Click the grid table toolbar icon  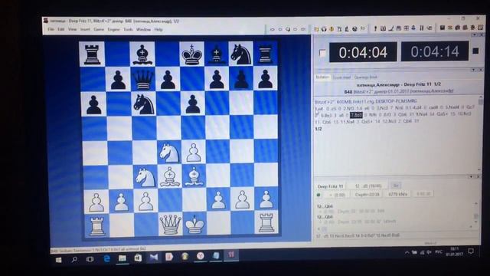pyautogui.click(x=407, y=28)
